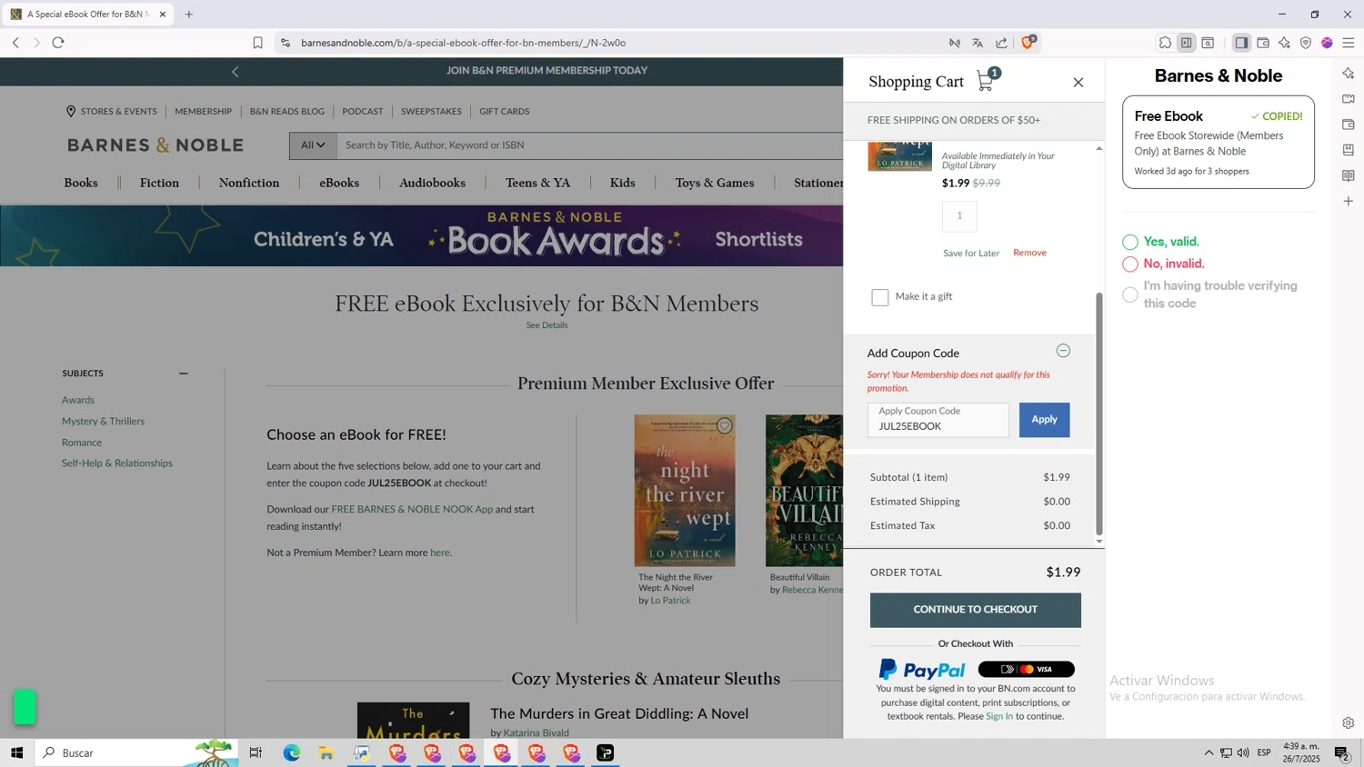Open the VPN shield icon in toolbar
Viewport: 1364px width, 767px height.
click(x=1307, y=43)
